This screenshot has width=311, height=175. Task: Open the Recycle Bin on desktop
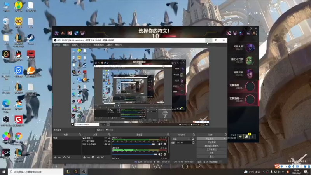6,22
